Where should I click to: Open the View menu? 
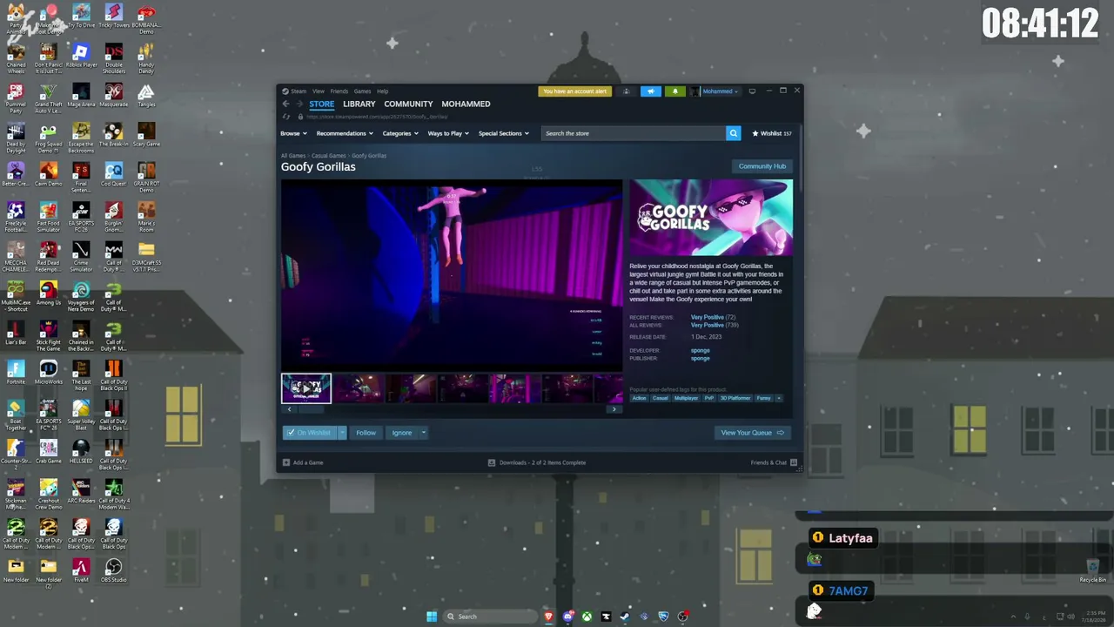point(319,91)
